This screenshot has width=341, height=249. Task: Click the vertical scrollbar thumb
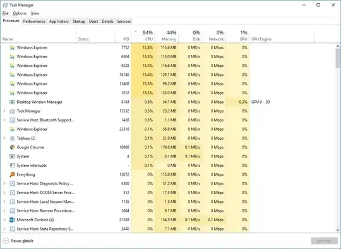(338, 58)
